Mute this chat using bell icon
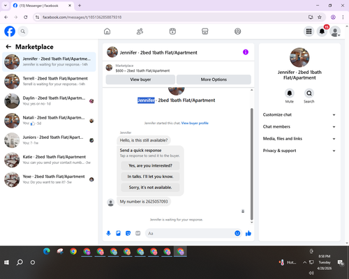The image size is (349, 279). (x=289, y=93)
